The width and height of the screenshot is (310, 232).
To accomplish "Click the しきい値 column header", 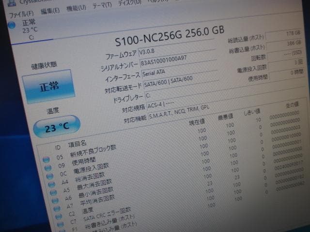I will click(x=252, y=112).
